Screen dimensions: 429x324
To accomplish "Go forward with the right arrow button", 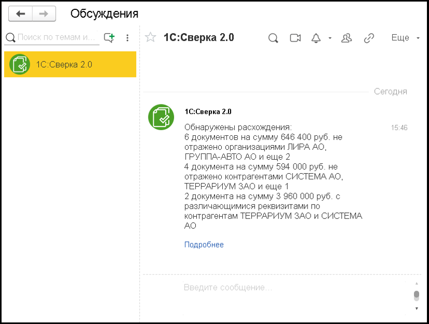I will (x=44, y=14).
